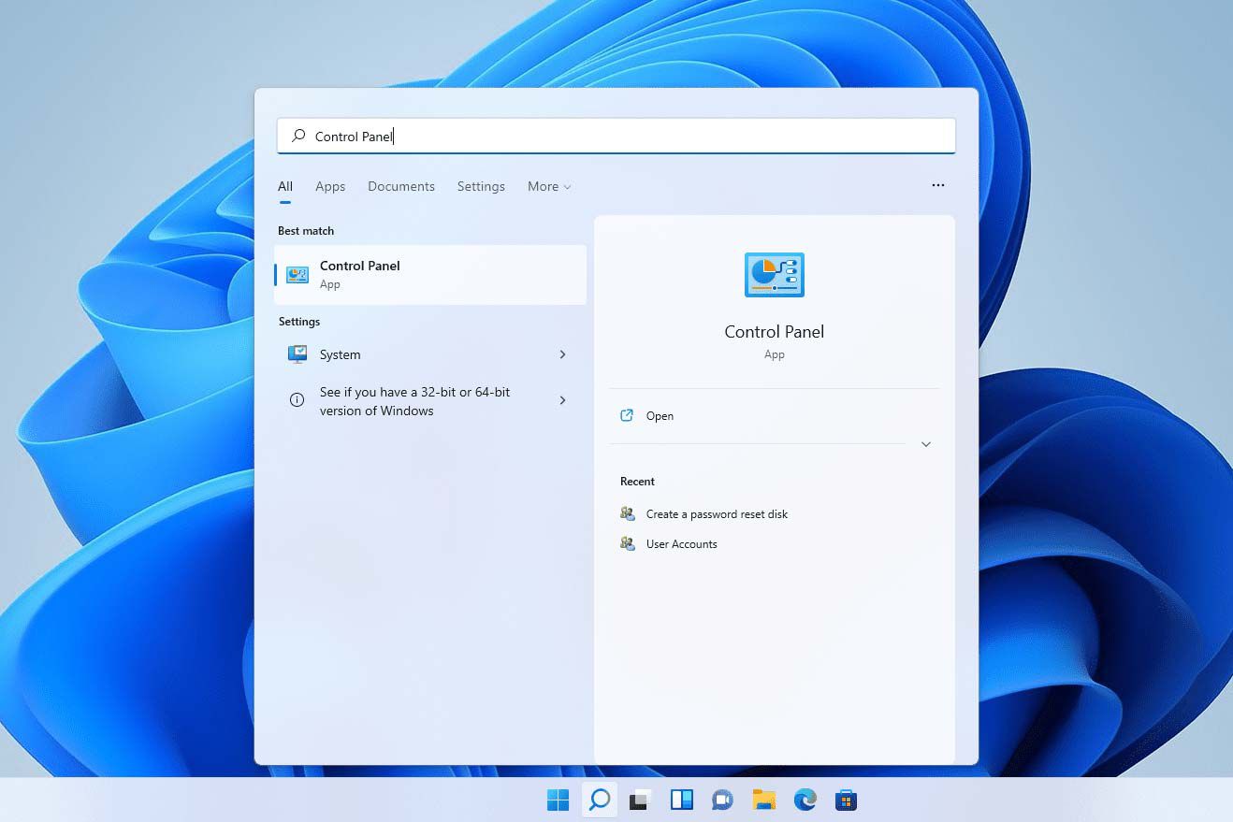Launch File Explorer from the taskbar
1233x822 pixels.
tap(763, 800)
